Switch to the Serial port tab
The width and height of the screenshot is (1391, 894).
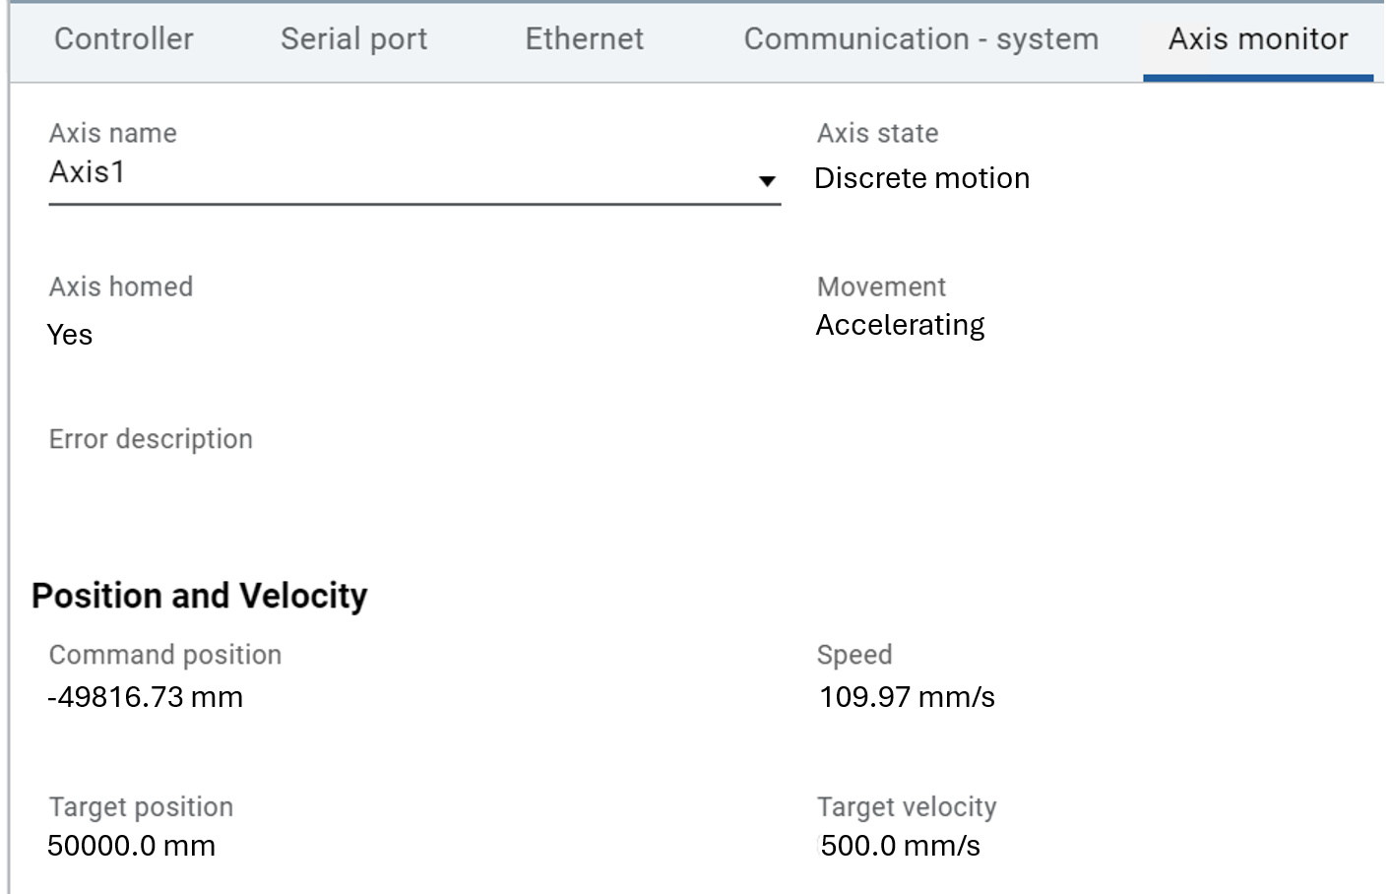(x=353, y=39)
